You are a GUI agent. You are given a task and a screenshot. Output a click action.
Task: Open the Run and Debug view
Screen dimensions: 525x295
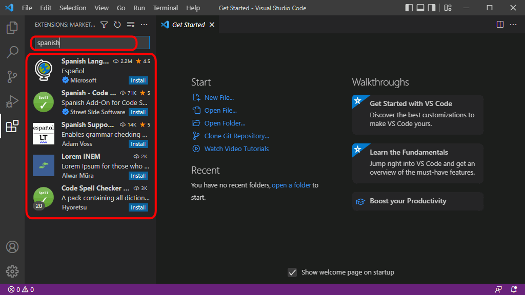[12, 101]
